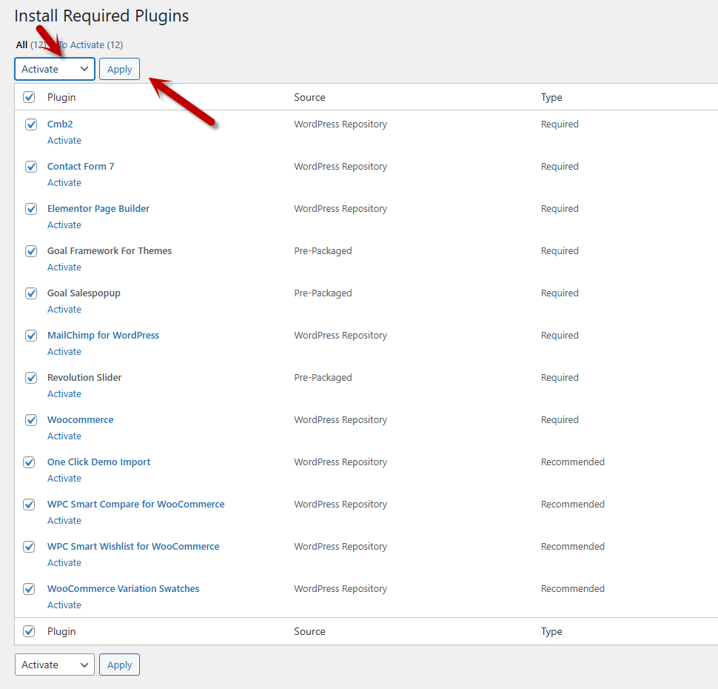Open the bottom bulk actions Activate dropdown
Viewport: 718px width, 689px height.
(x=54, y=665)
